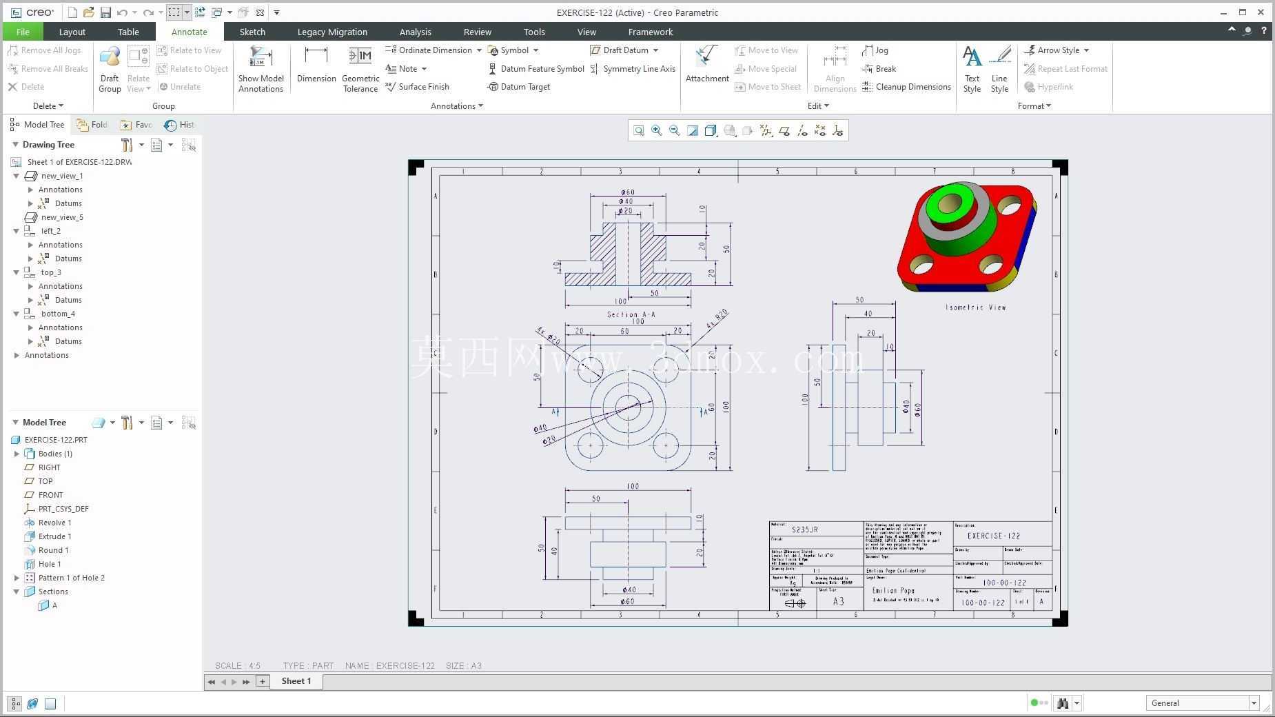Select section A in model tree
Viewport: 1275px width, 717px height.
[x=48, y=605]
